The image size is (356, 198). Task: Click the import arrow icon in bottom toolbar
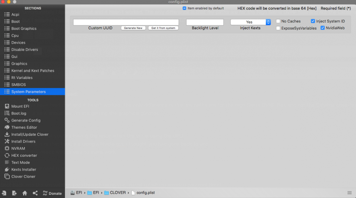tap(4, 193)
